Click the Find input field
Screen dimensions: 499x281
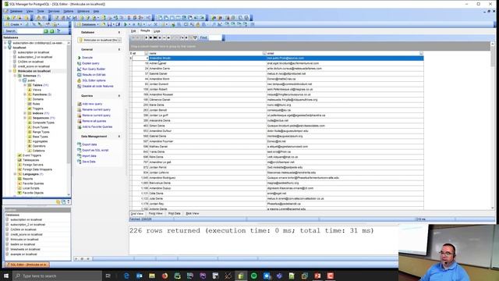pos(215,37)
